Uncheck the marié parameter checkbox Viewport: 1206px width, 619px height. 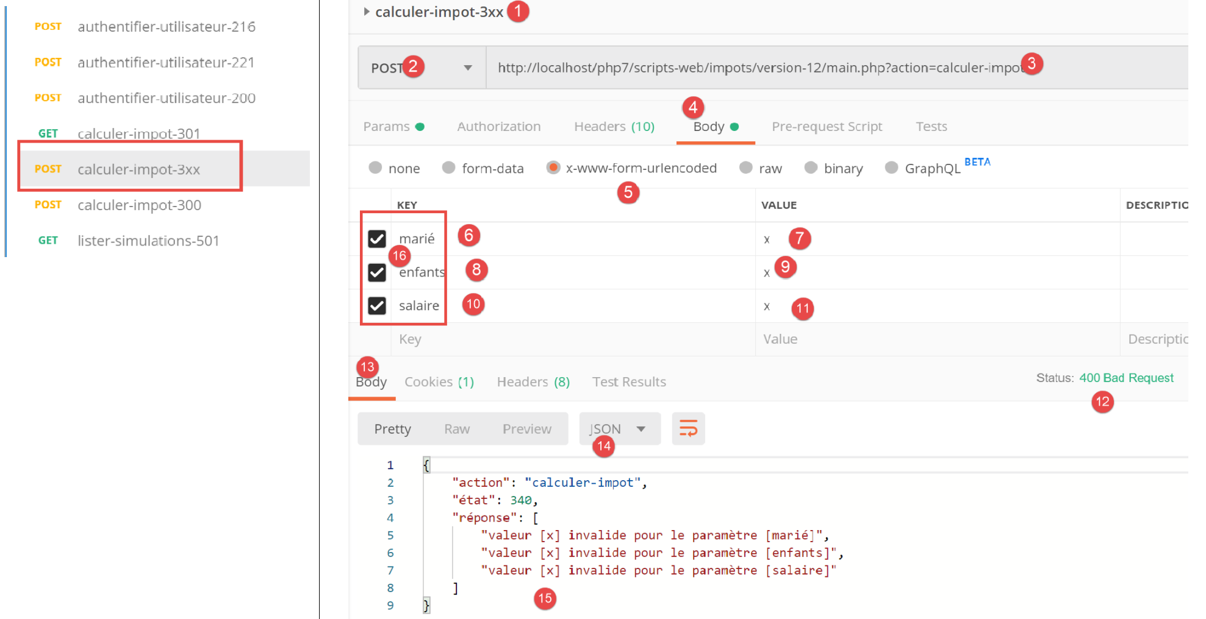(x=377, y=238)
